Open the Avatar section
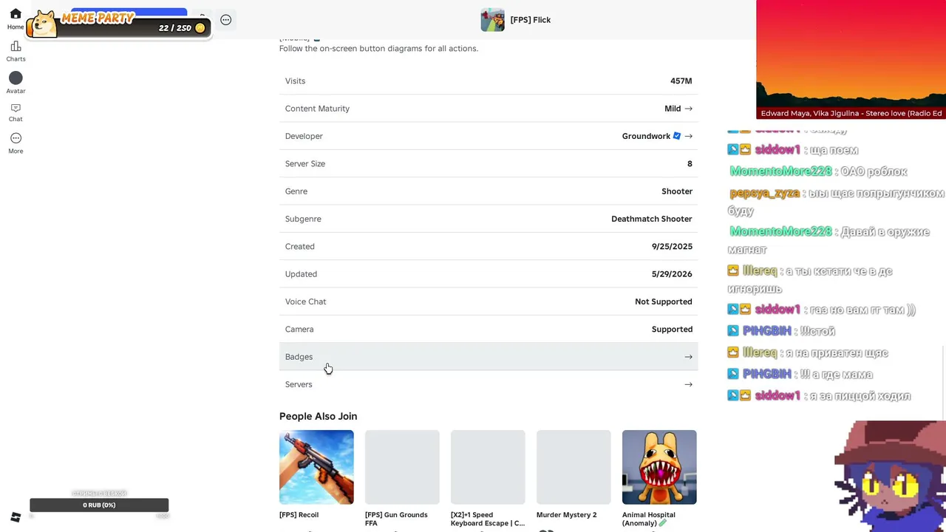 point(16,83)
